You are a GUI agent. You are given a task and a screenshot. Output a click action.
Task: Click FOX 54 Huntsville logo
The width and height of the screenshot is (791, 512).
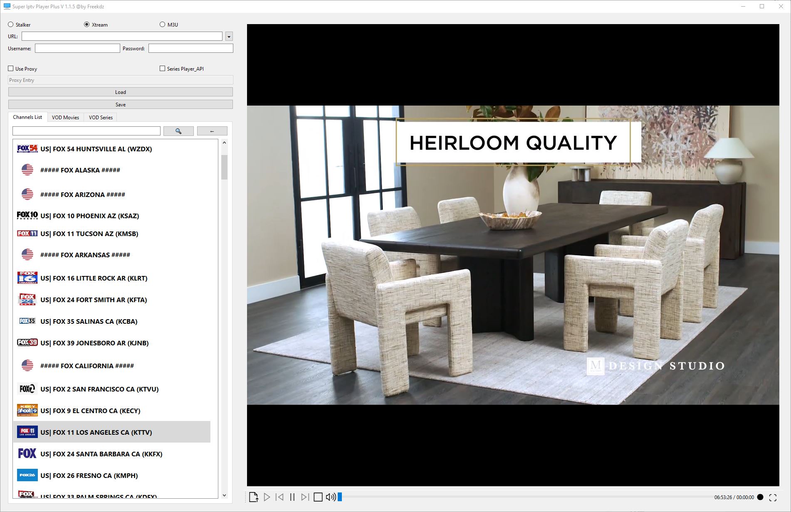click(x=27, y=149)
